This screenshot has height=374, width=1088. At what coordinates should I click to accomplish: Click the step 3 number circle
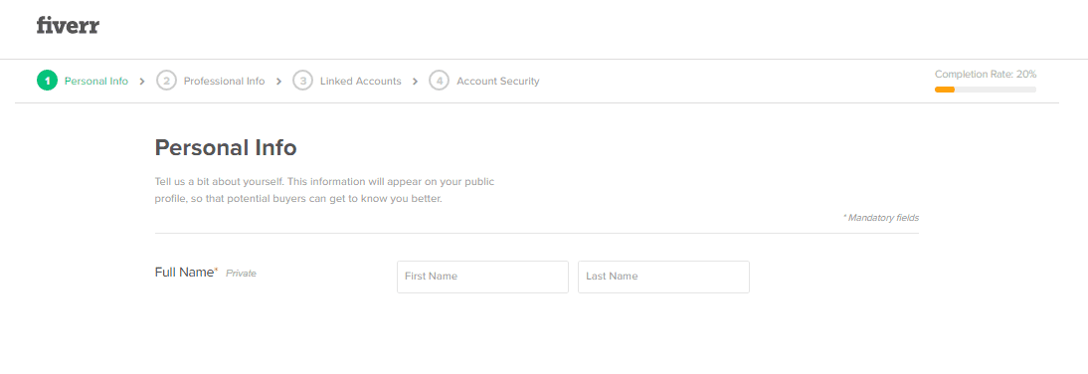pos(302,82)
